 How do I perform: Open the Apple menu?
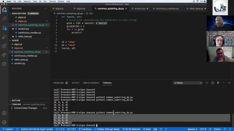tap(3, 1)
